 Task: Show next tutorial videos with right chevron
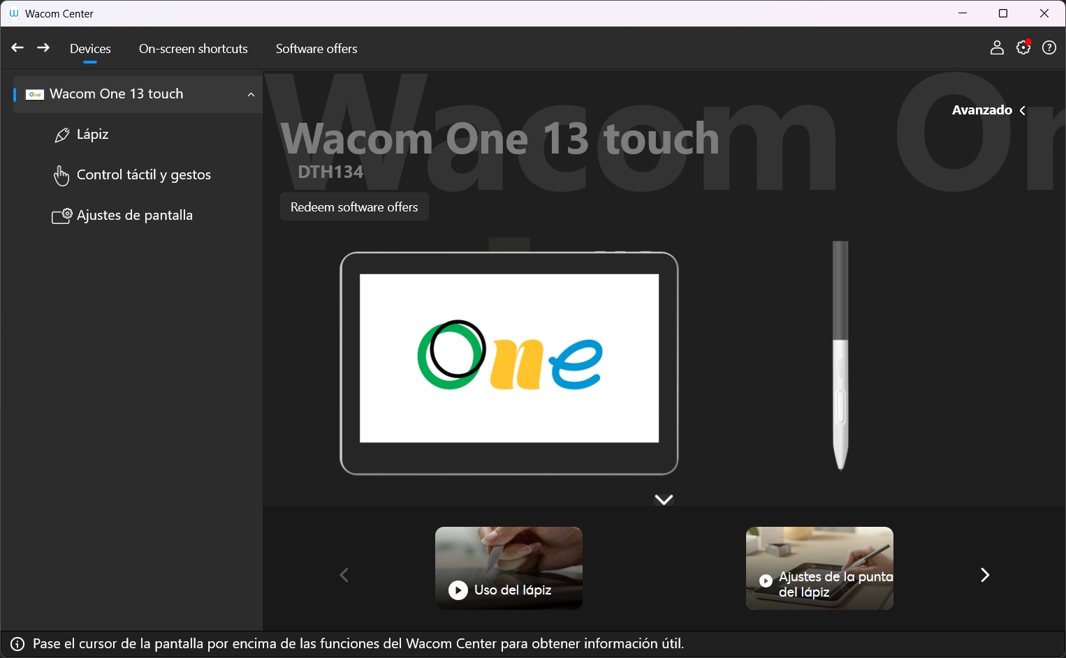[985, 575]
